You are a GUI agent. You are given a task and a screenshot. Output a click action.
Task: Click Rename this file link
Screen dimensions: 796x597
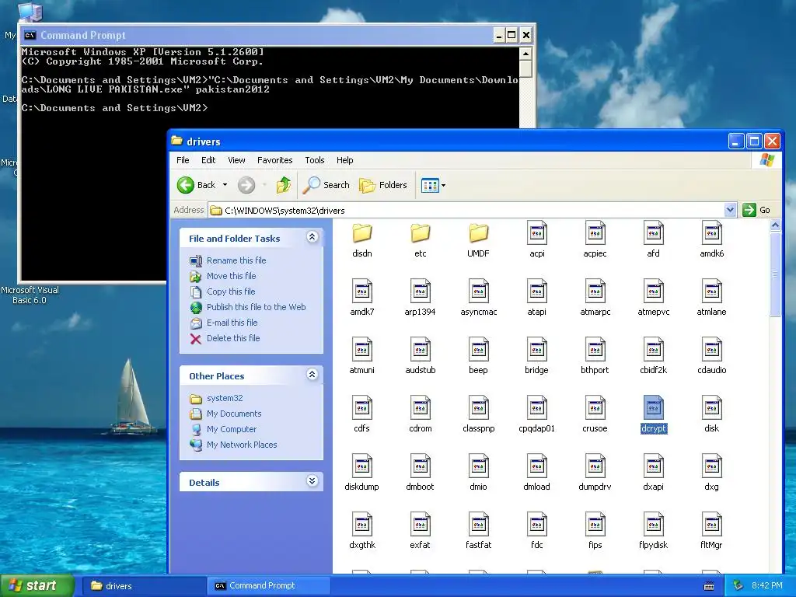[x=236, y=260]
